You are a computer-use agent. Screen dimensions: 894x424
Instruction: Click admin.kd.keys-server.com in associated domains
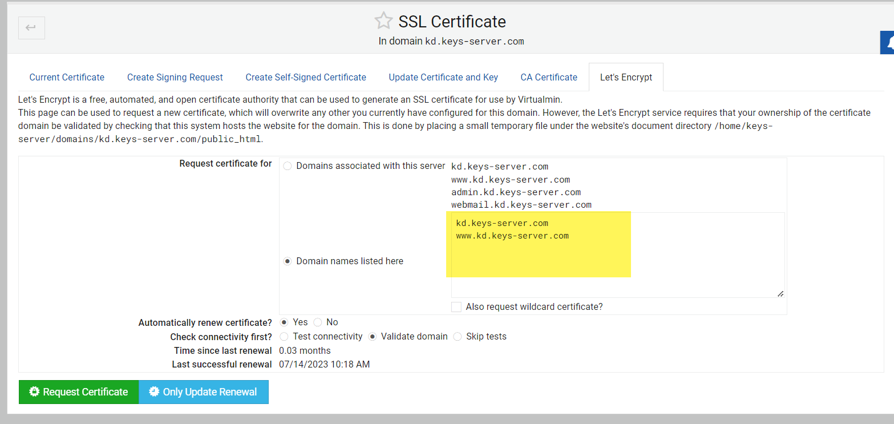(516, 192)
